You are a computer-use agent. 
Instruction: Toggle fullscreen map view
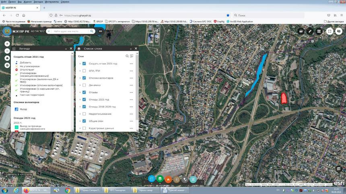click(x=330, y=31)
